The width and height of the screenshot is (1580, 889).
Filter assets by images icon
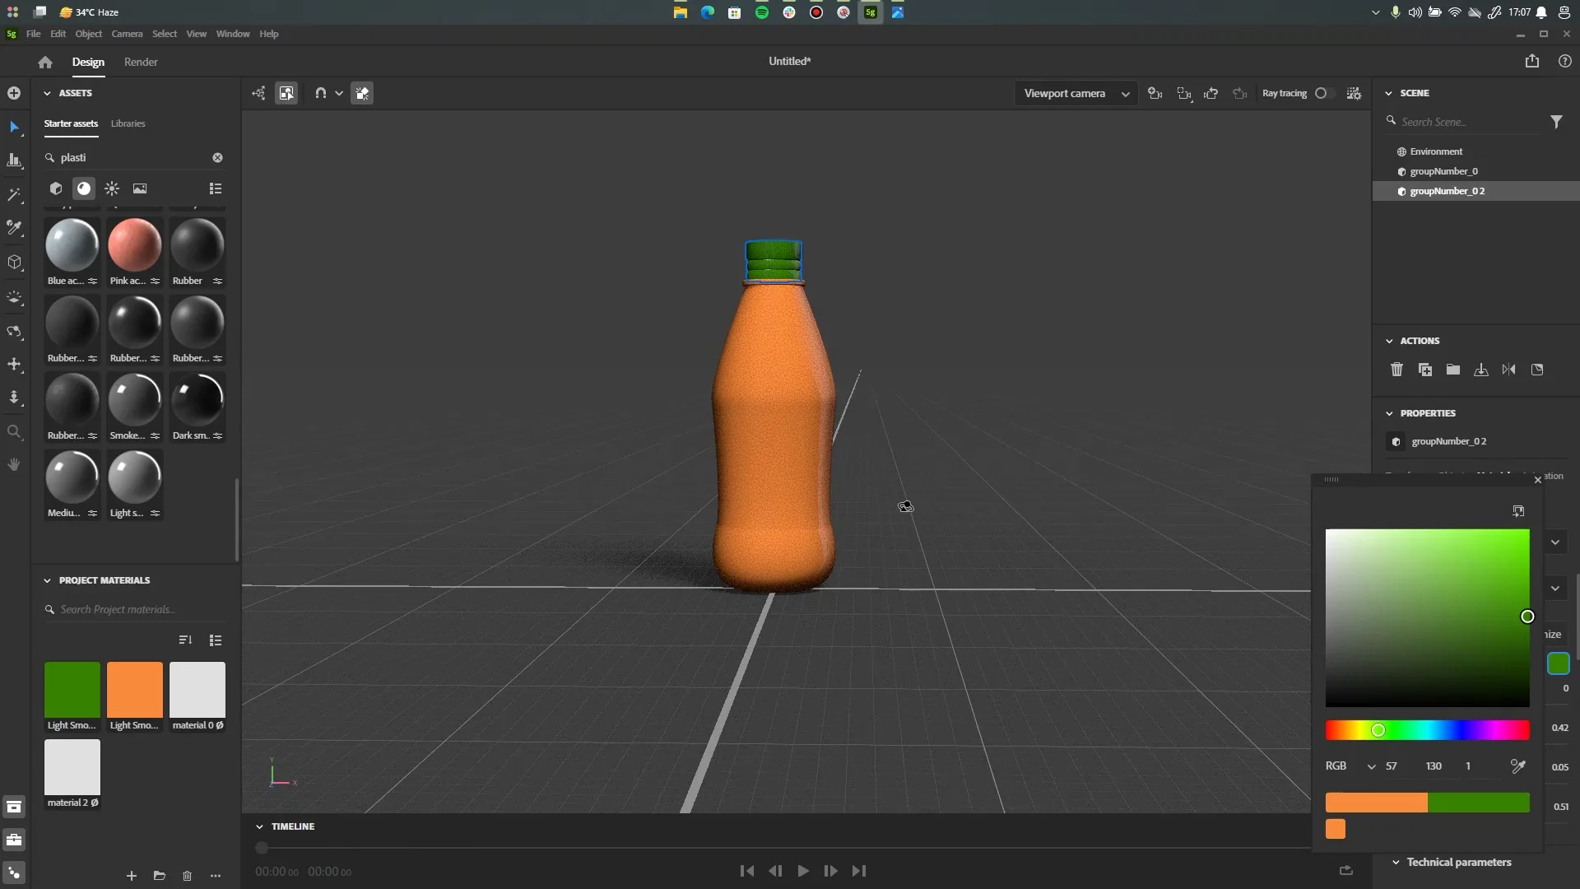click(140, 189)
